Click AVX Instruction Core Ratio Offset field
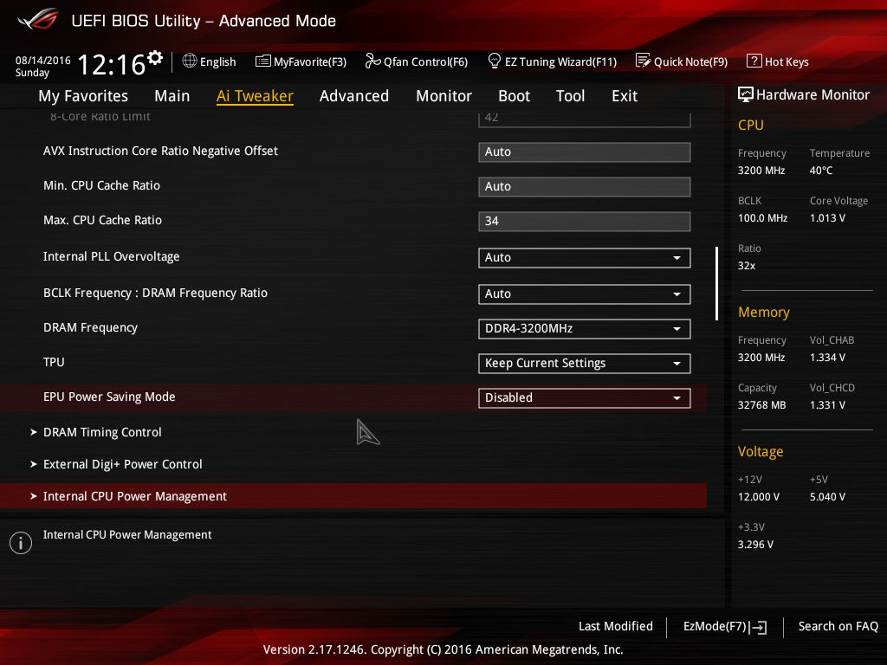 point(585,152)
